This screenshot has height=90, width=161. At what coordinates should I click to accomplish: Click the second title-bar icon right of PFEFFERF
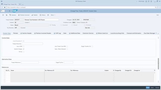pyautogui.click(x=149, y=1)
